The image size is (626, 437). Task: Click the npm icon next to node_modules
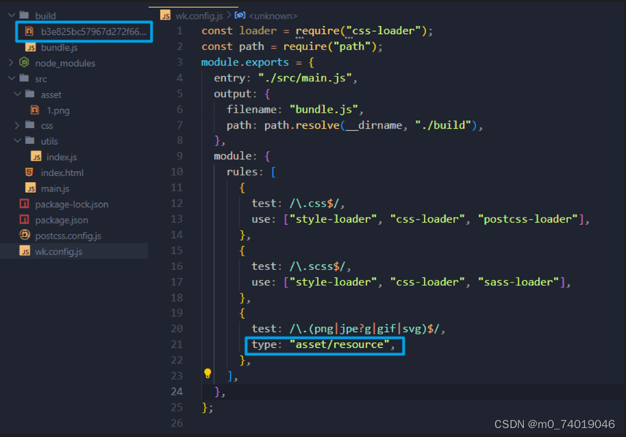coord(23,62)
